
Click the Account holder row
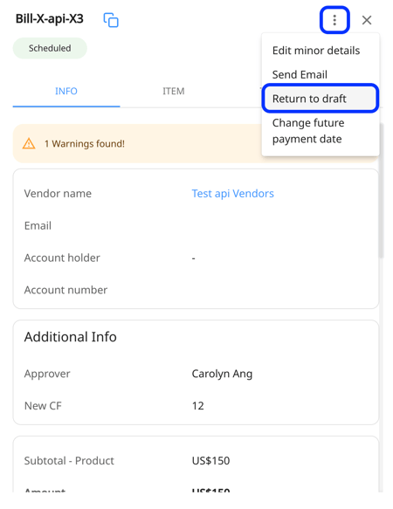[196, 258]
